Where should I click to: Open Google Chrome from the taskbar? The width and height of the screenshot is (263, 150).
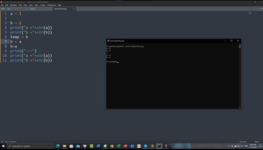point(112,146)
